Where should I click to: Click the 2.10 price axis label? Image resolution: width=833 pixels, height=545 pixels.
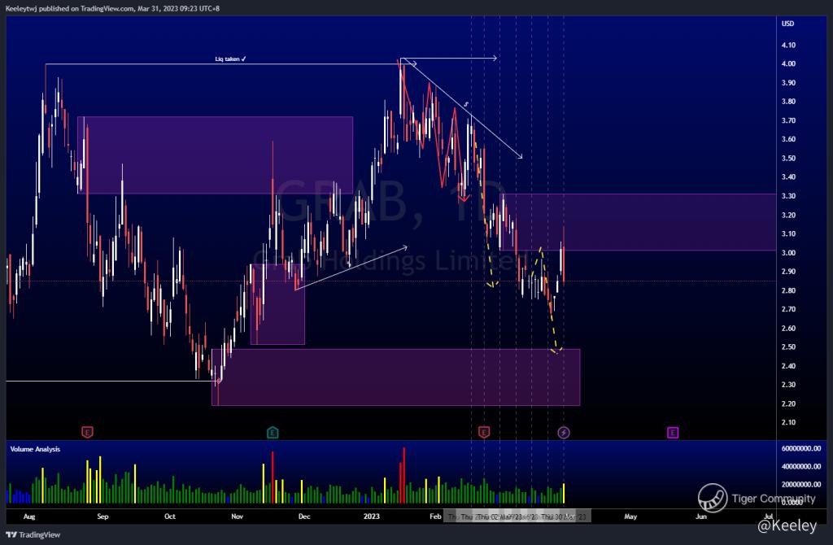pyautogui.click(x=788, y=422)
